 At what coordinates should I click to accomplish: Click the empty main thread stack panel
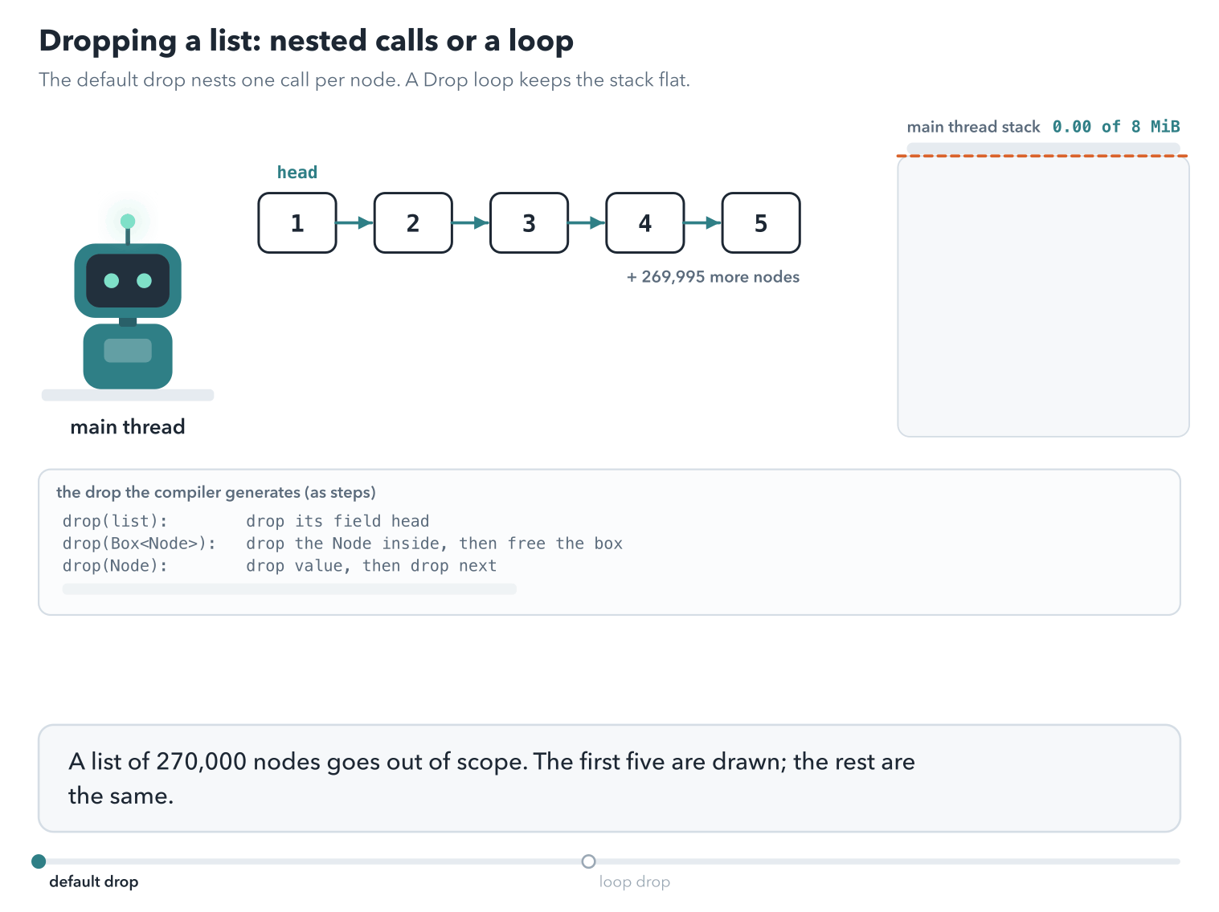pos(1043,296)
